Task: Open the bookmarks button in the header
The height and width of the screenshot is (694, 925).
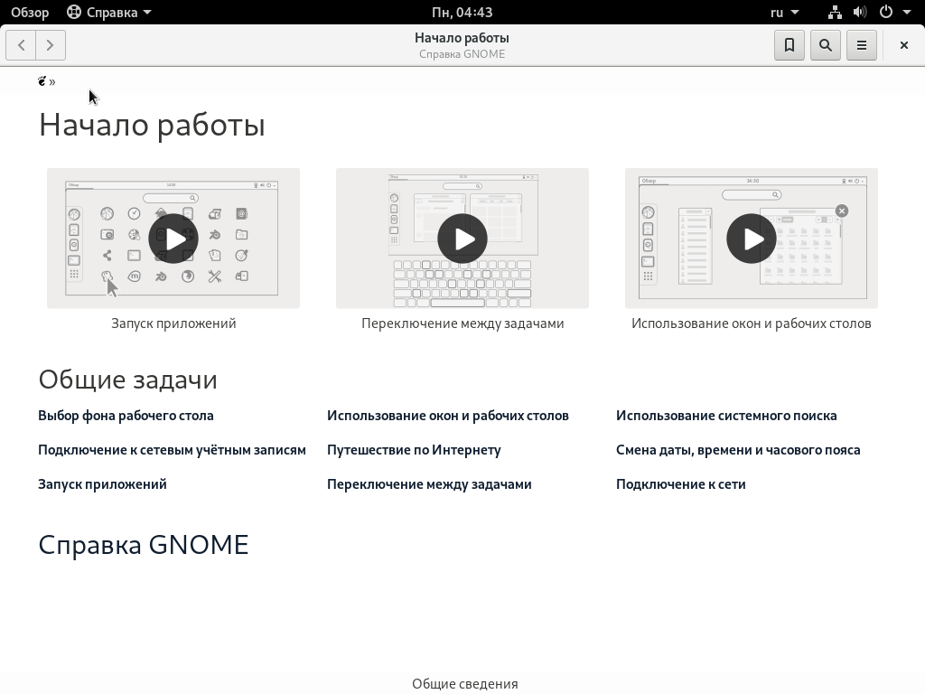Action: tap(790, 45)
